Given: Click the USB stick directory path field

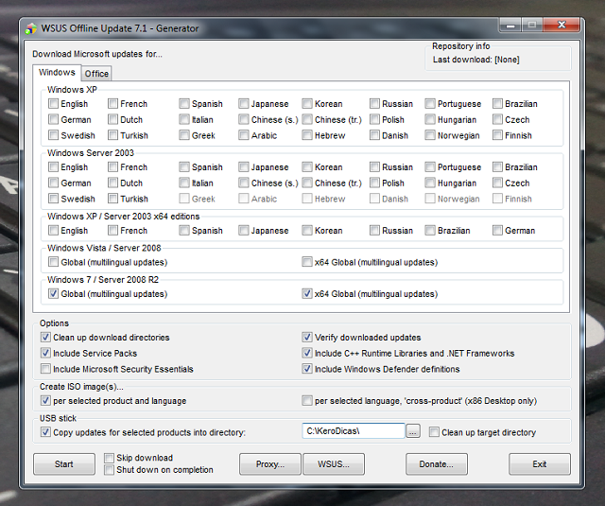Looking at the screenshot, I should tap(354, 430).
